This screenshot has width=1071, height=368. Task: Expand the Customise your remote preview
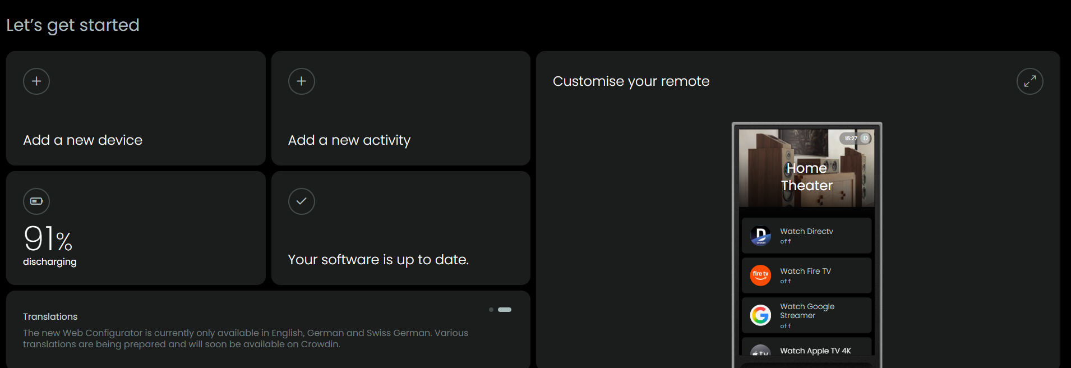tap(1030, 81)
